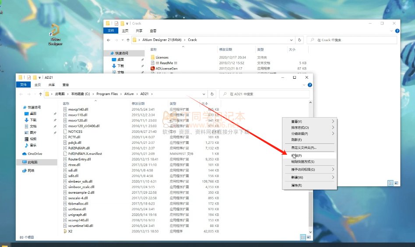The image size is (415, 247).
Task: Open the help icon in AD21 window
Action: 310,85
